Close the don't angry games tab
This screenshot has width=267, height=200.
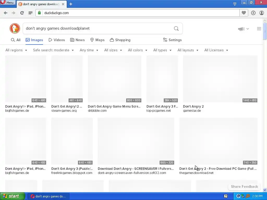tap(63, 4)
